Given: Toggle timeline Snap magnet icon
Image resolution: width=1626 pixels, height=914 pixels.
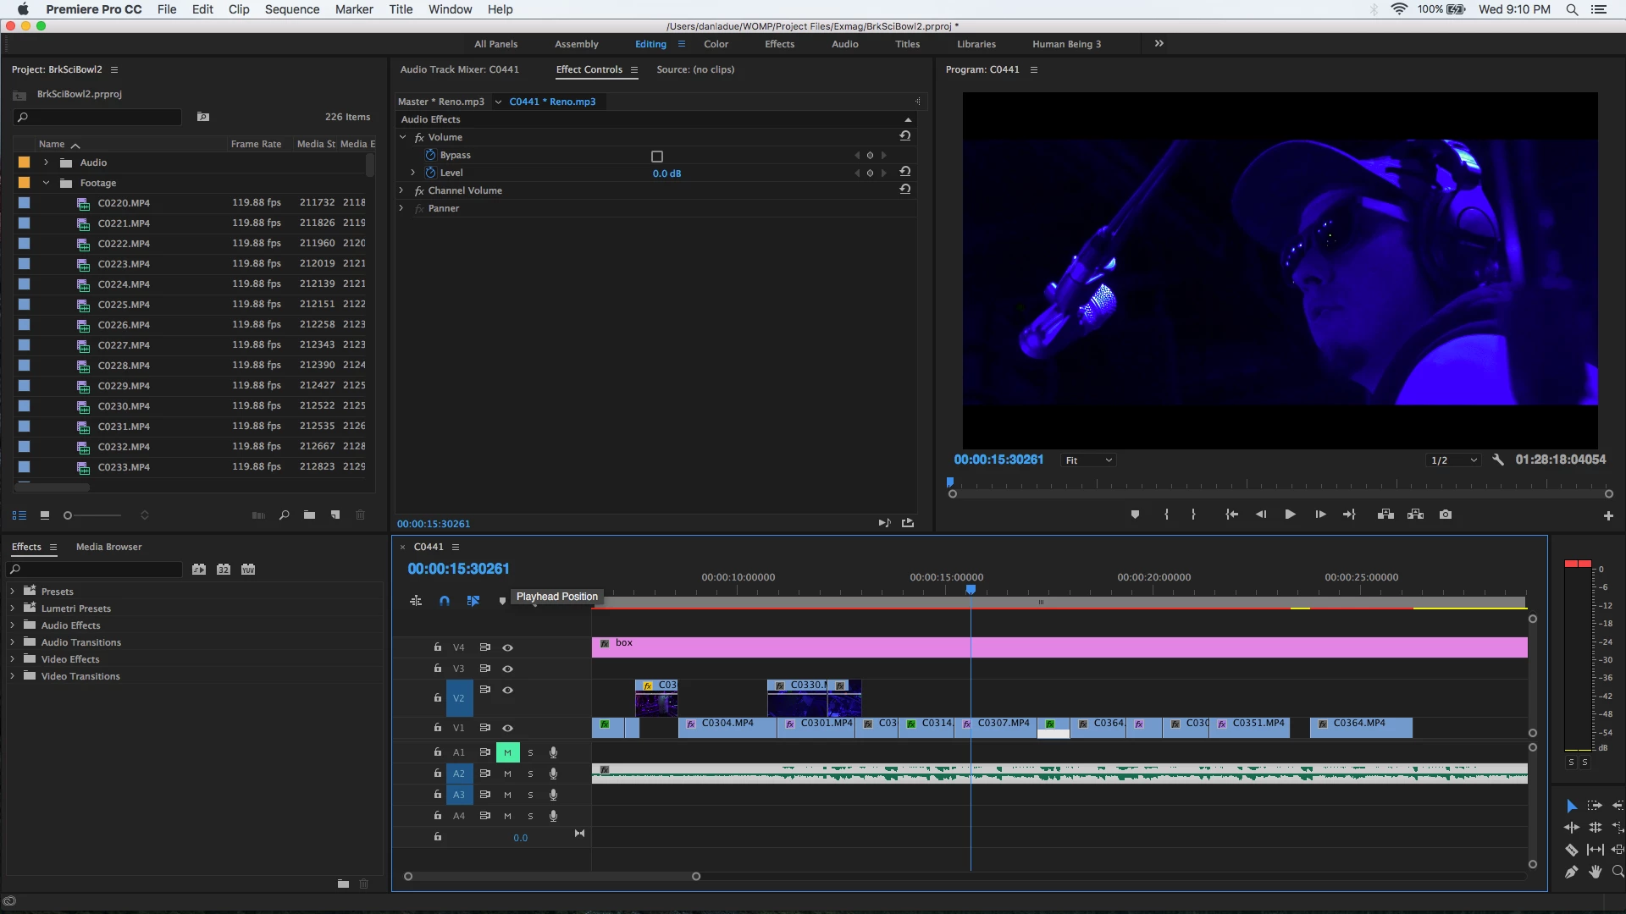Looking at the screenshot, I should tap(445, 601).
